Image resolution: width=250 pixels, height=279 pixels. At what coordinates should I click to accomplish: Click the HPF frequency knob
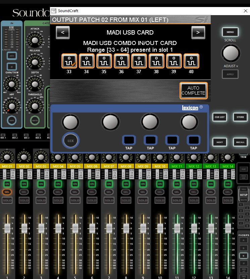pos(12,106)
